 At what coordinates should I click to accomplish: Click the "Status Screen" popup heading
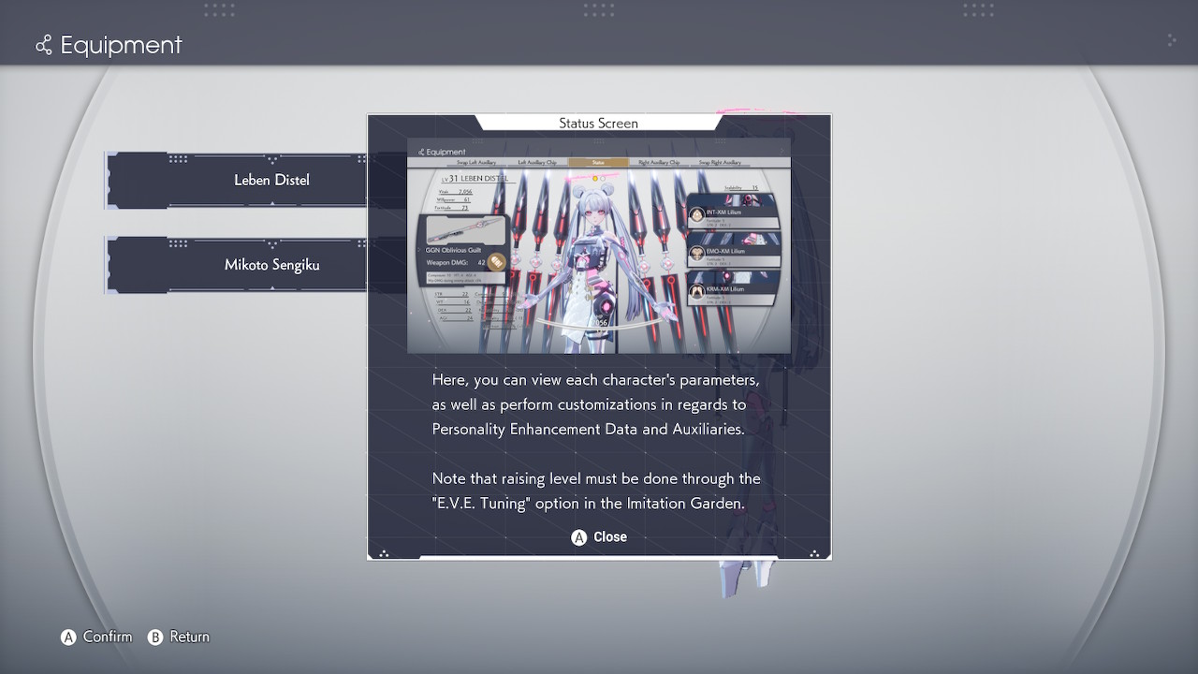tap(599, 123)
